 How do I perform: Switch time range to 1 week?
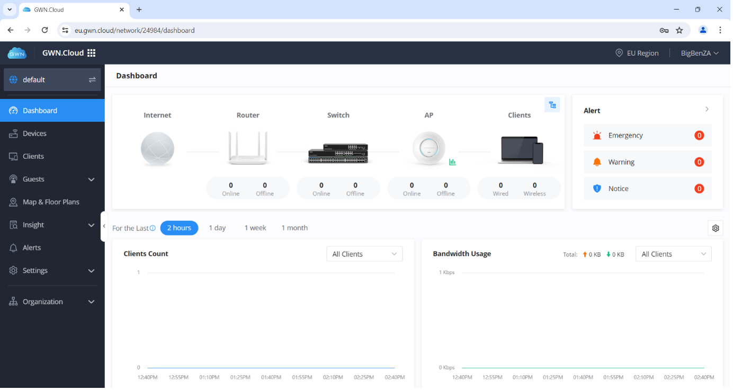coord(255,228)
